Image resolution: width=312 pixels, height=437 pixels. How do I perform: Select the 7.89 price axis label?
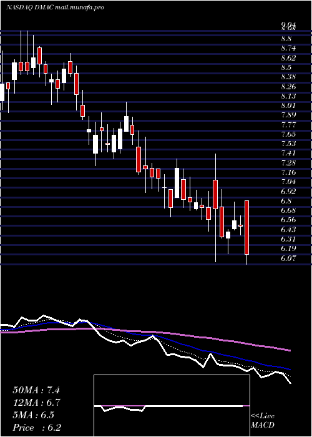coord(288,115)
